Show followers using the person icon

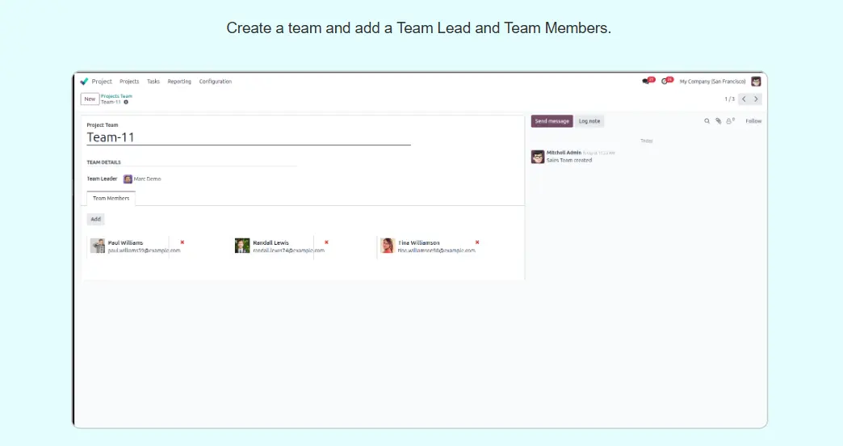729,121
